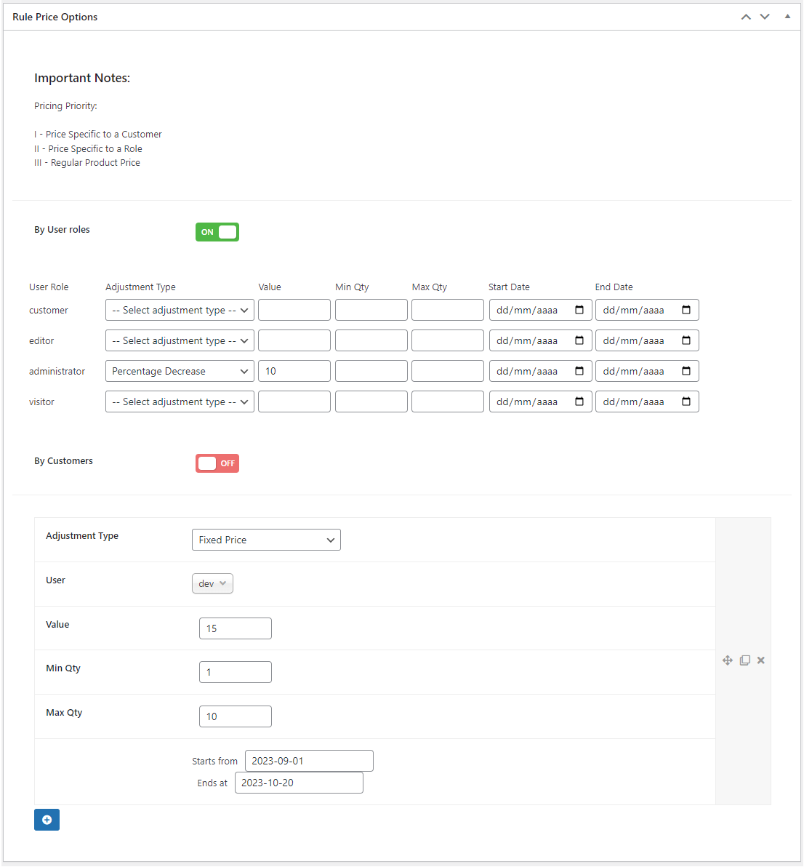This screenshot has height=867, width=804.
Task: Open the customer role adjustment type dropdown
Action: click(180, 310)
